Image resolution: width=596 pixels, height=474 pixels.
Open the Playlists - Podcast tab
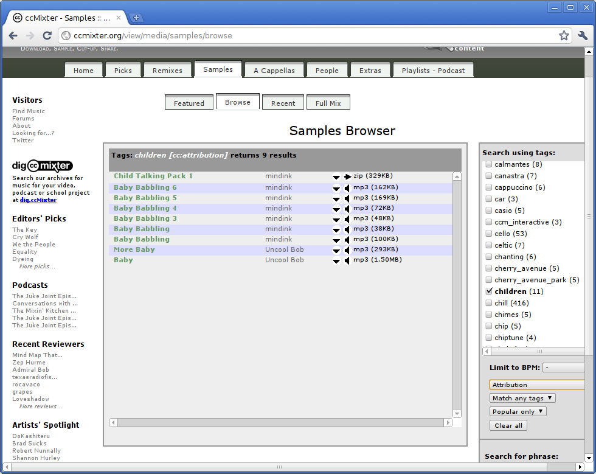point(433,71)
